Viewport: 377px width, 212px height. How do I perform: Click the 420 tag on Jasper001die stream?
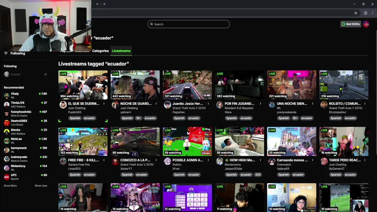tap(258, 175)
